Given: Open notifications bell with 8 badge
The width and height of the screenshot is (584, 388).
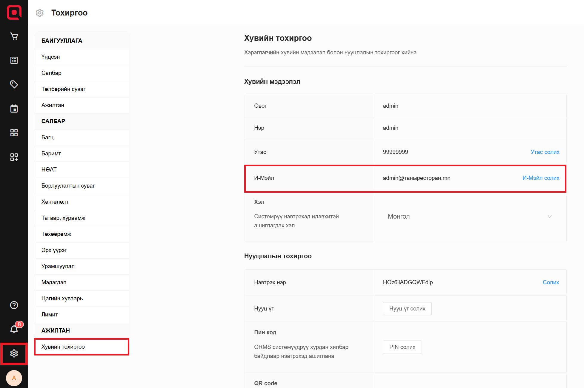Looking at the screenshot, I should 14,329.
